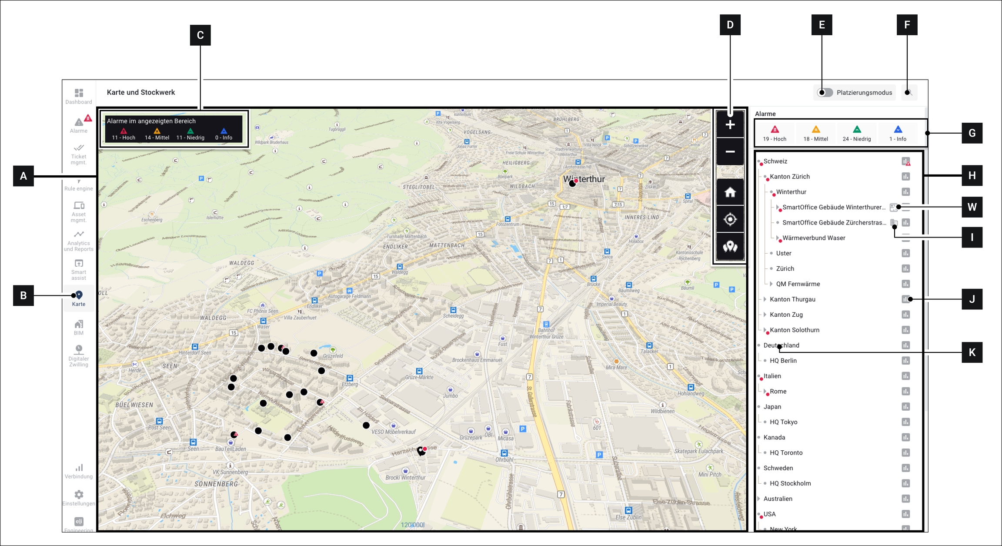
Task: Click the zoom out minus button
Action: click(730, 152)
